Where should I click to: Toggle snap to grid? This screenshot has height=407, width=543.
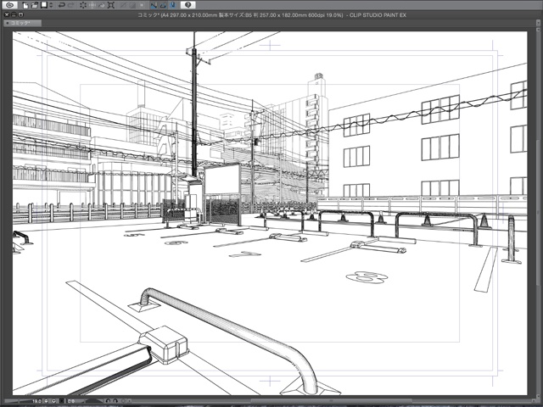[172, 5]
